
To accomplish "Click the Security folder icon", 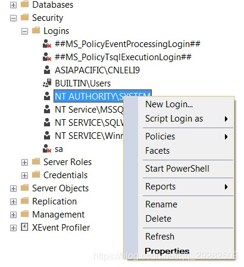I will pos(25,17).
